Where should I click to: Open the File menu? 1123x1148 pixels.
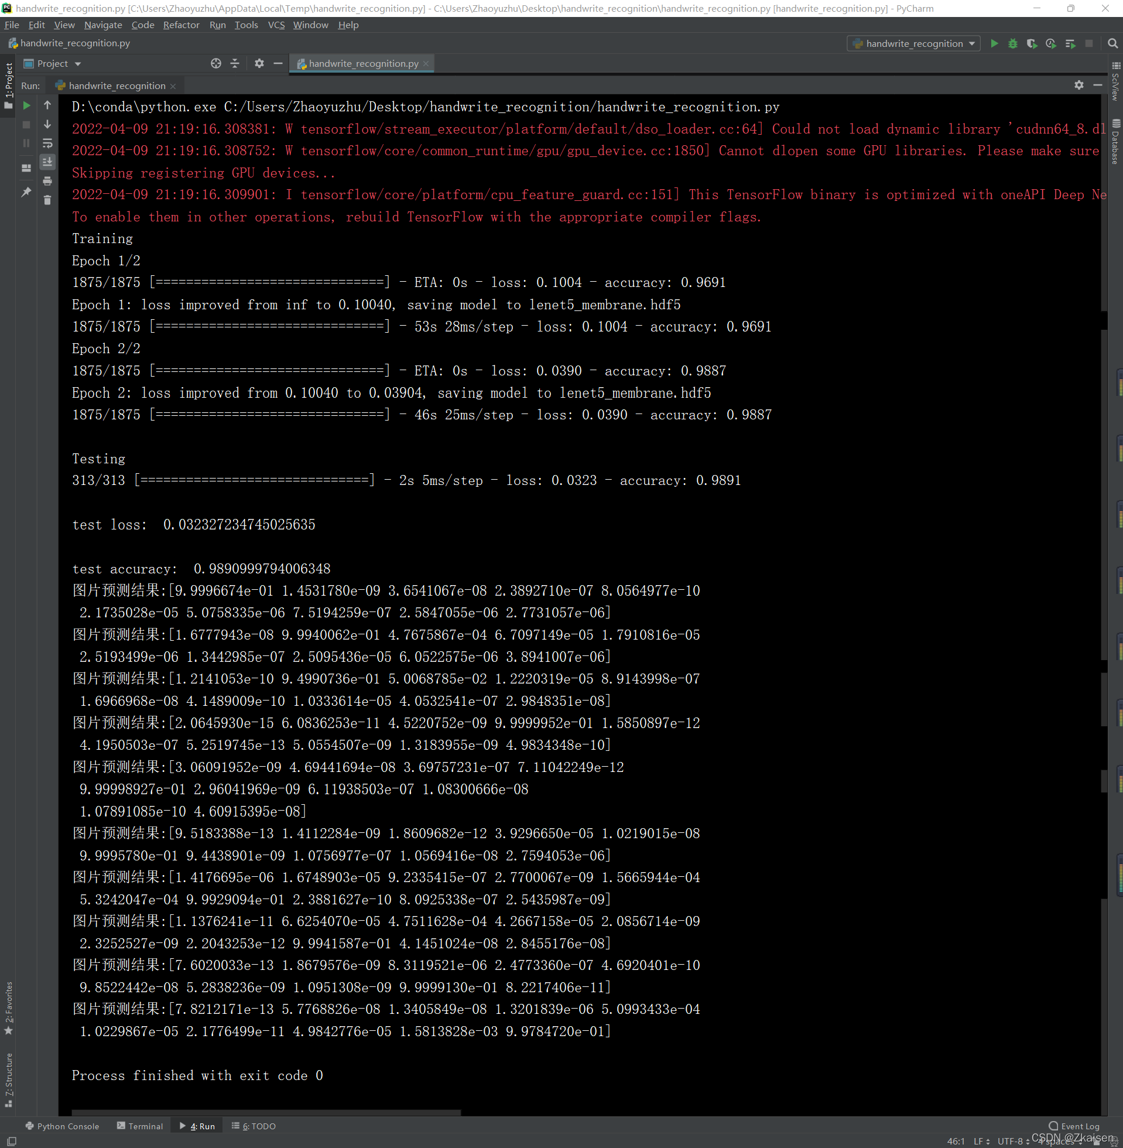[x=12, y=25]
